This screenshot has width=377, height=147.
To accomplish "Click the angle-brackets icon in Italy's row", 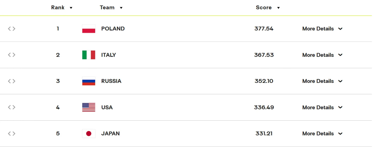I will pos(12,55).
